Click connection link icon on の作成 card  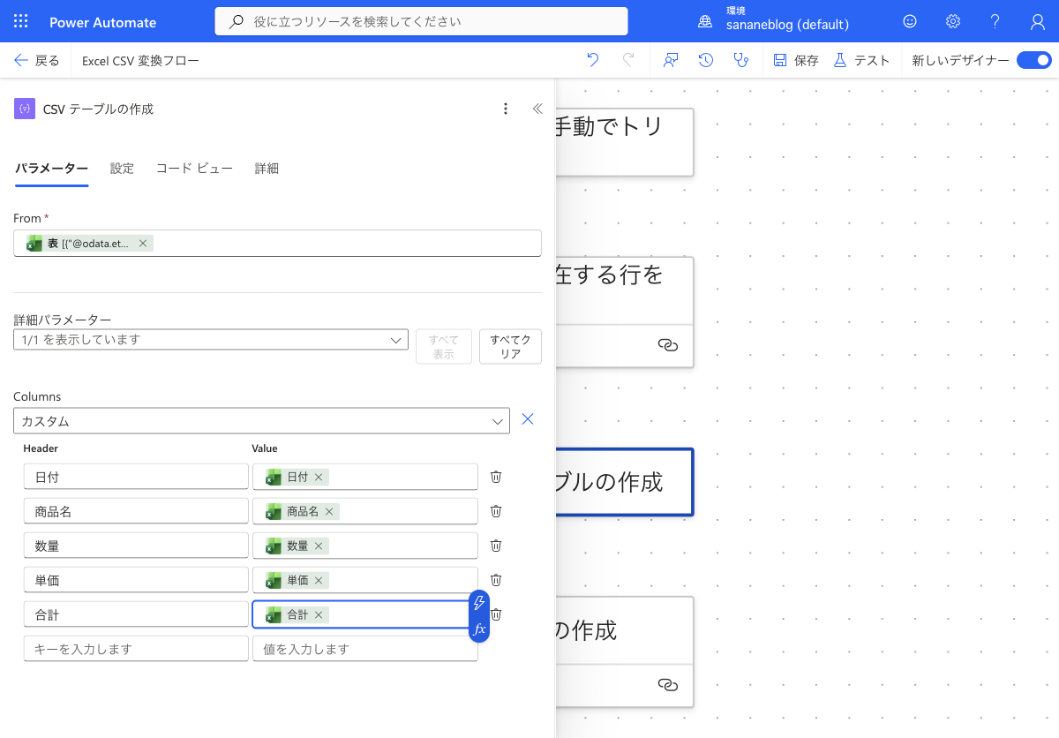pos(668,685)
